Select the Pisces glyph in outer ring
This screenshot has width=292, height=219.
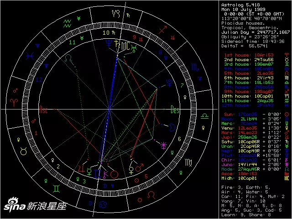coord(30,56)
